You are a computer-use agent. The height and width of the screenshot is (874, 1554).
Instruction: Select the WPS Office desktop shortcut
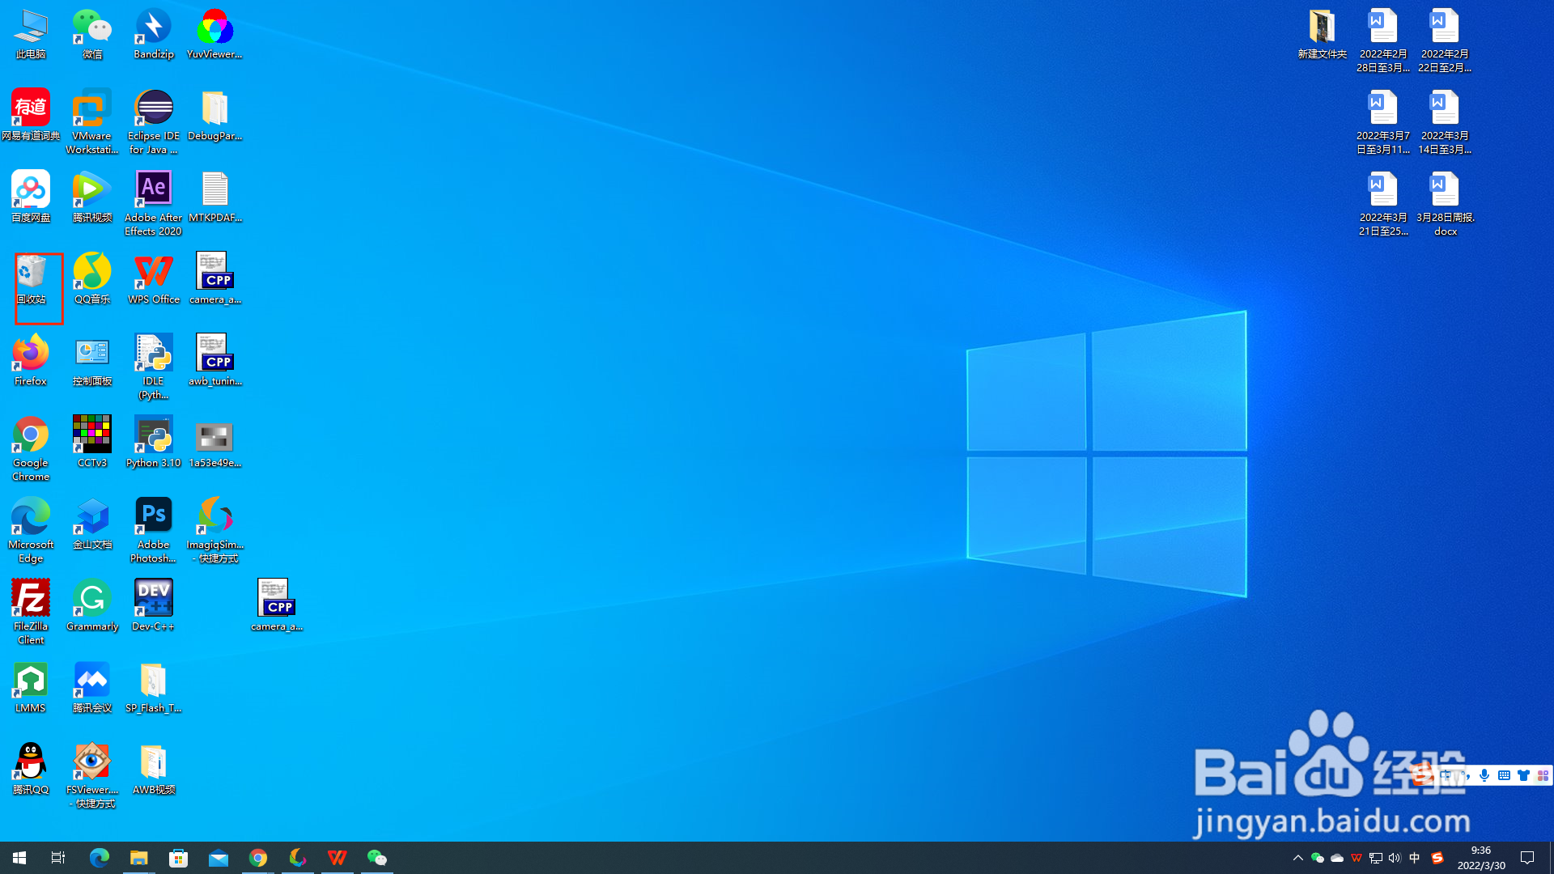pyautogui.click(x=154, y=279)
